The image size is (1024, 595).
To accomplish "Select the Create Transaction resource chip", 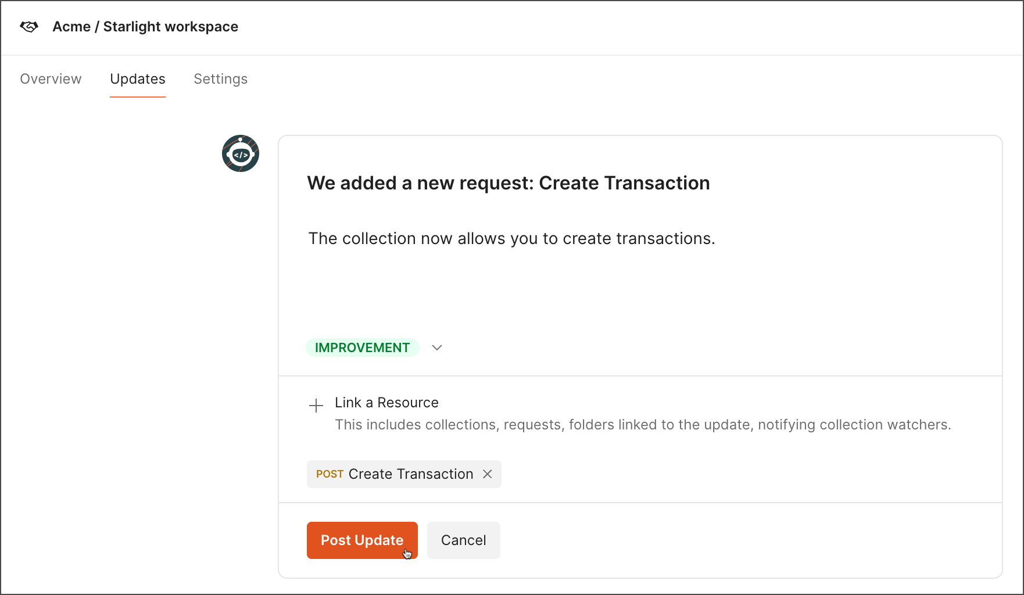I will [x=404, y=474].
